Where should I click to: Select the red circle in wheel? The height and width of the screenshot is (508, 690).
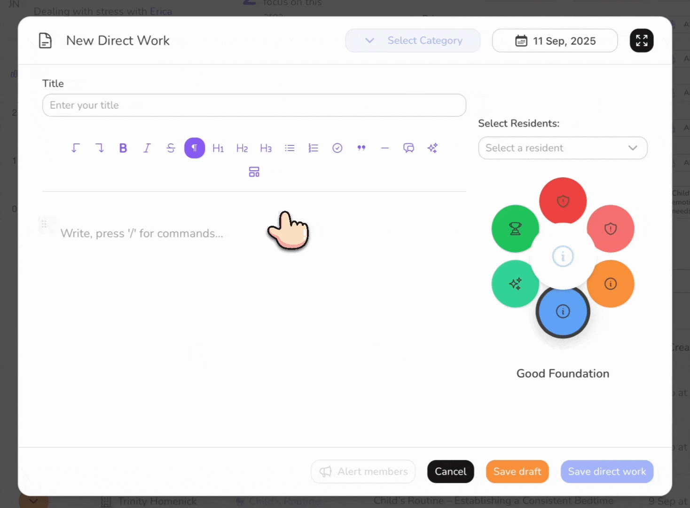(x=563, y=201)
